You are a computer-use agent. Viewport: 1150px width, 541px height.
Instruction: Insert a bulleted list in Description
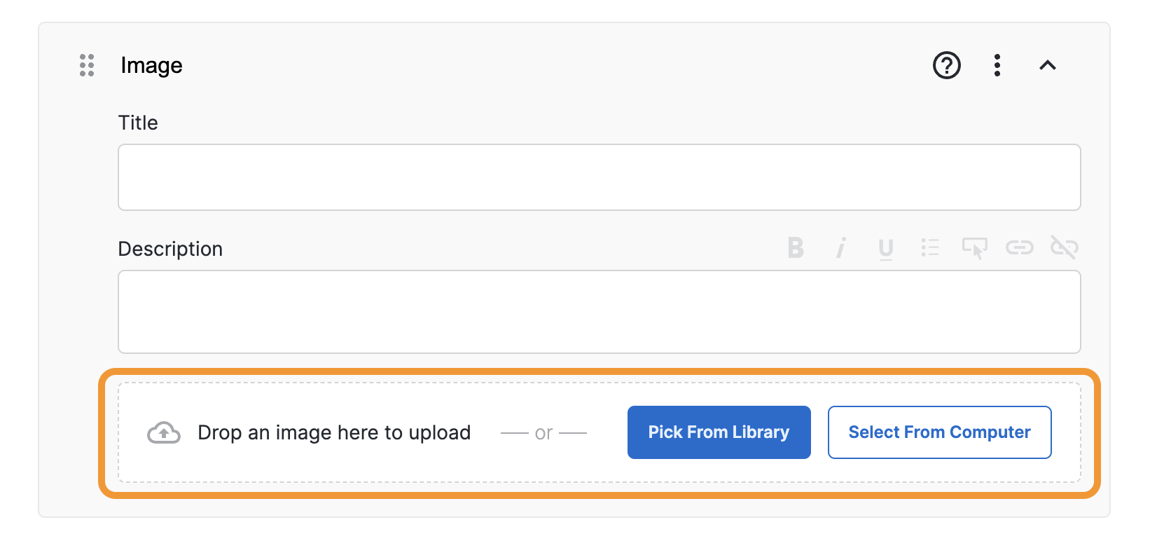click(930, 247)
